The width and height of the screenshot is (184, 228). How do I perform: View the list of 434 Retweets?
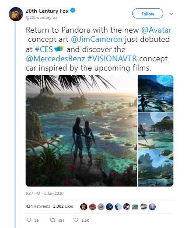pos(38,206)
